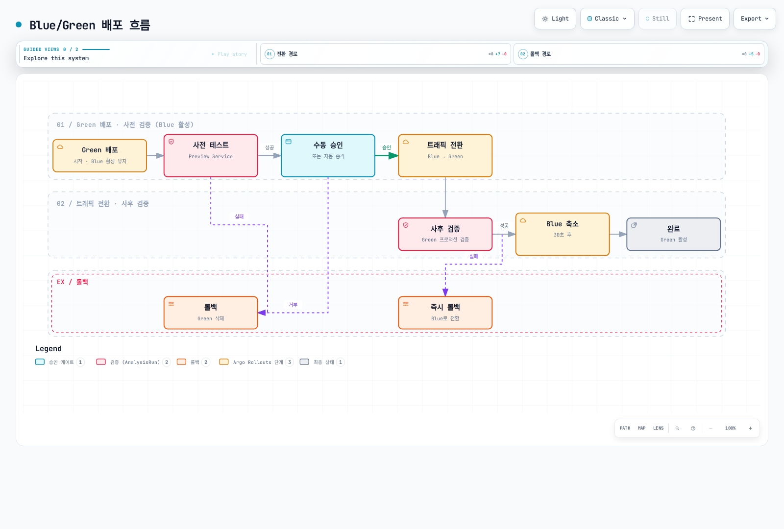Open the Classic style dropdown
Viewport: 784px width, 529px height.
click(x=607, y=19)
